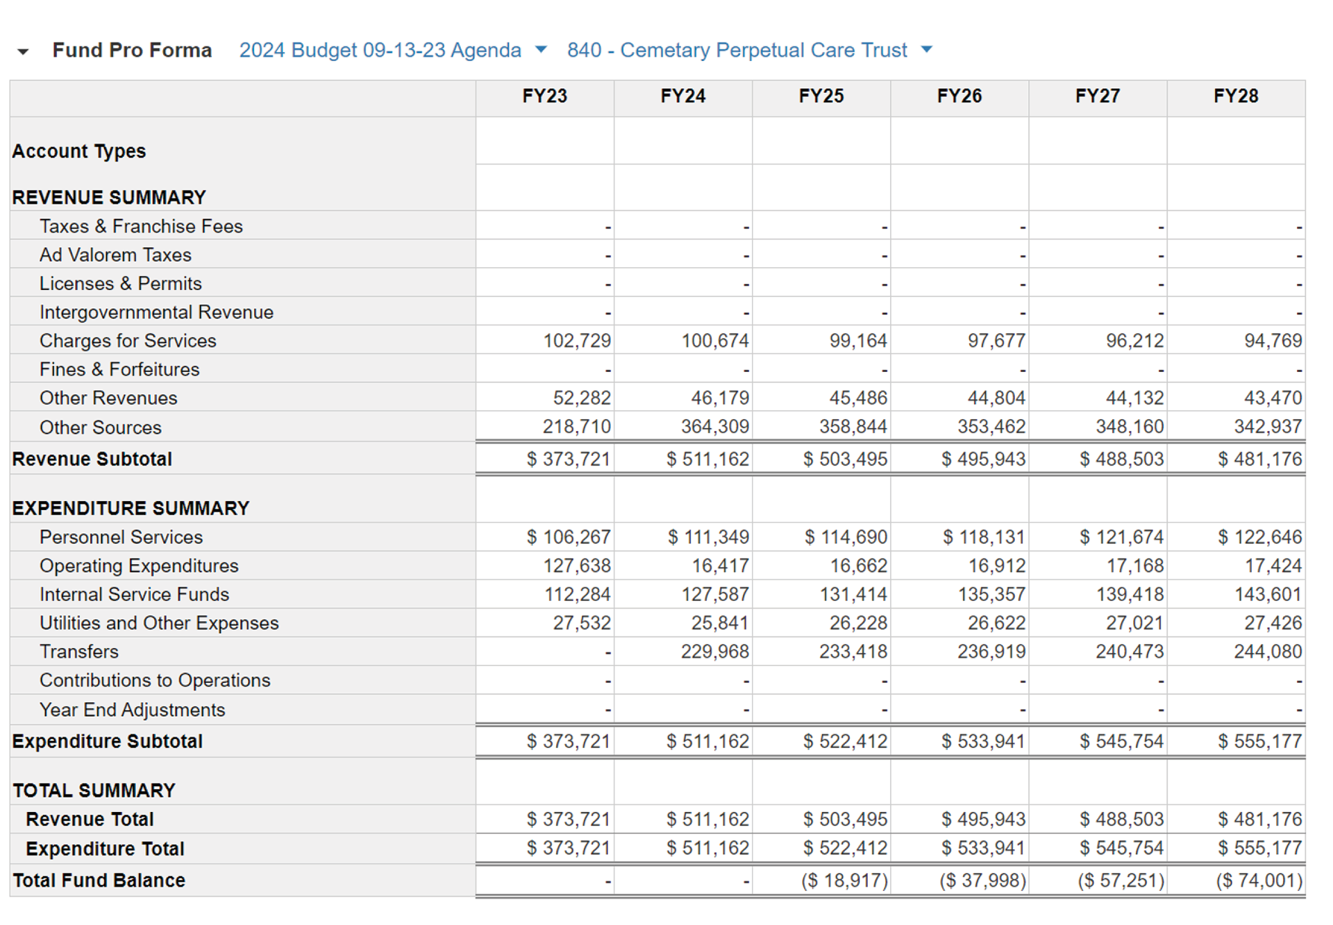Select the FY28 column header

click(x=1235, y=96)
